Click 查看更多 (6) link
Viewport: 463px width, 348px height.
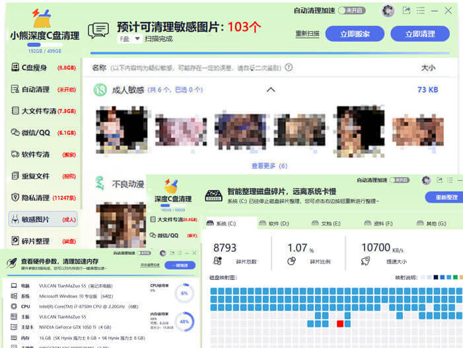pos(269,166)
